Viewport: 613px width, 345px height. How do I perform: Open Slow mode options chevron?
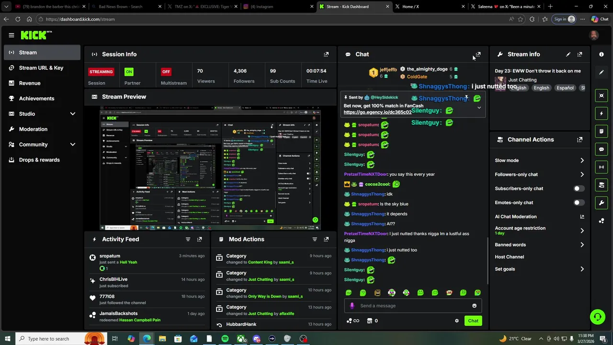[x=582, y=161]
